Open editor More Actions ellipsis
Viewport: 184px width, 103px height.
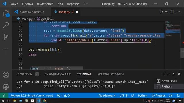pyautogui.click(x=178, y=12)
